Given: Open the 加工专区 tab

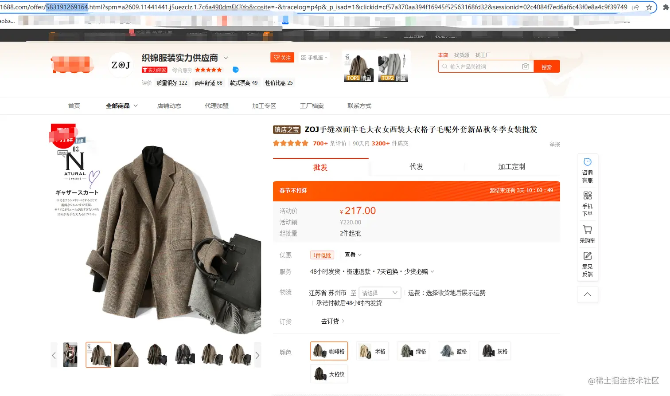Looking at the screenshot, I should coord(264,106).
